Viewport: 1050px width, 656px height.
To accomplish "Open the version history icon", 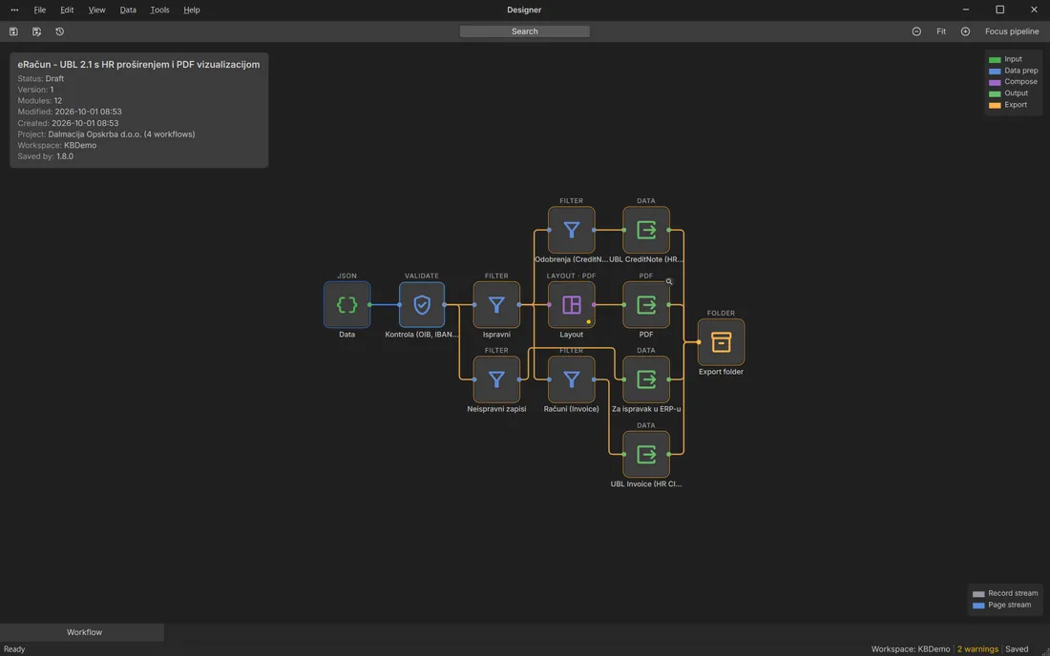I will point(59,31).
